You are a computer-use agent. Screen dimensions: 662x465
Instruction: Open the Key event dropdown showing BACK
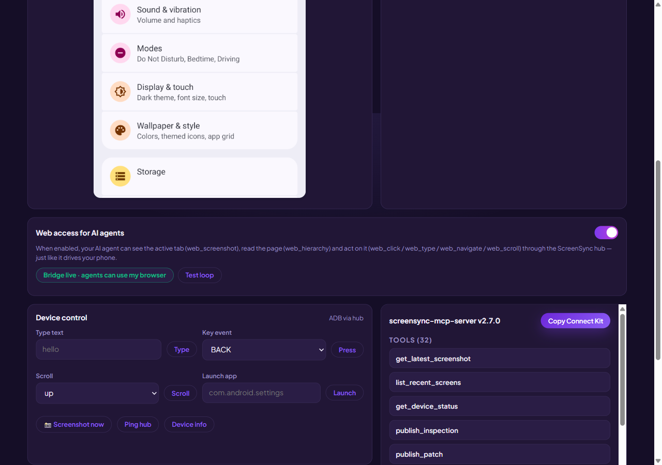coord(264,350)
